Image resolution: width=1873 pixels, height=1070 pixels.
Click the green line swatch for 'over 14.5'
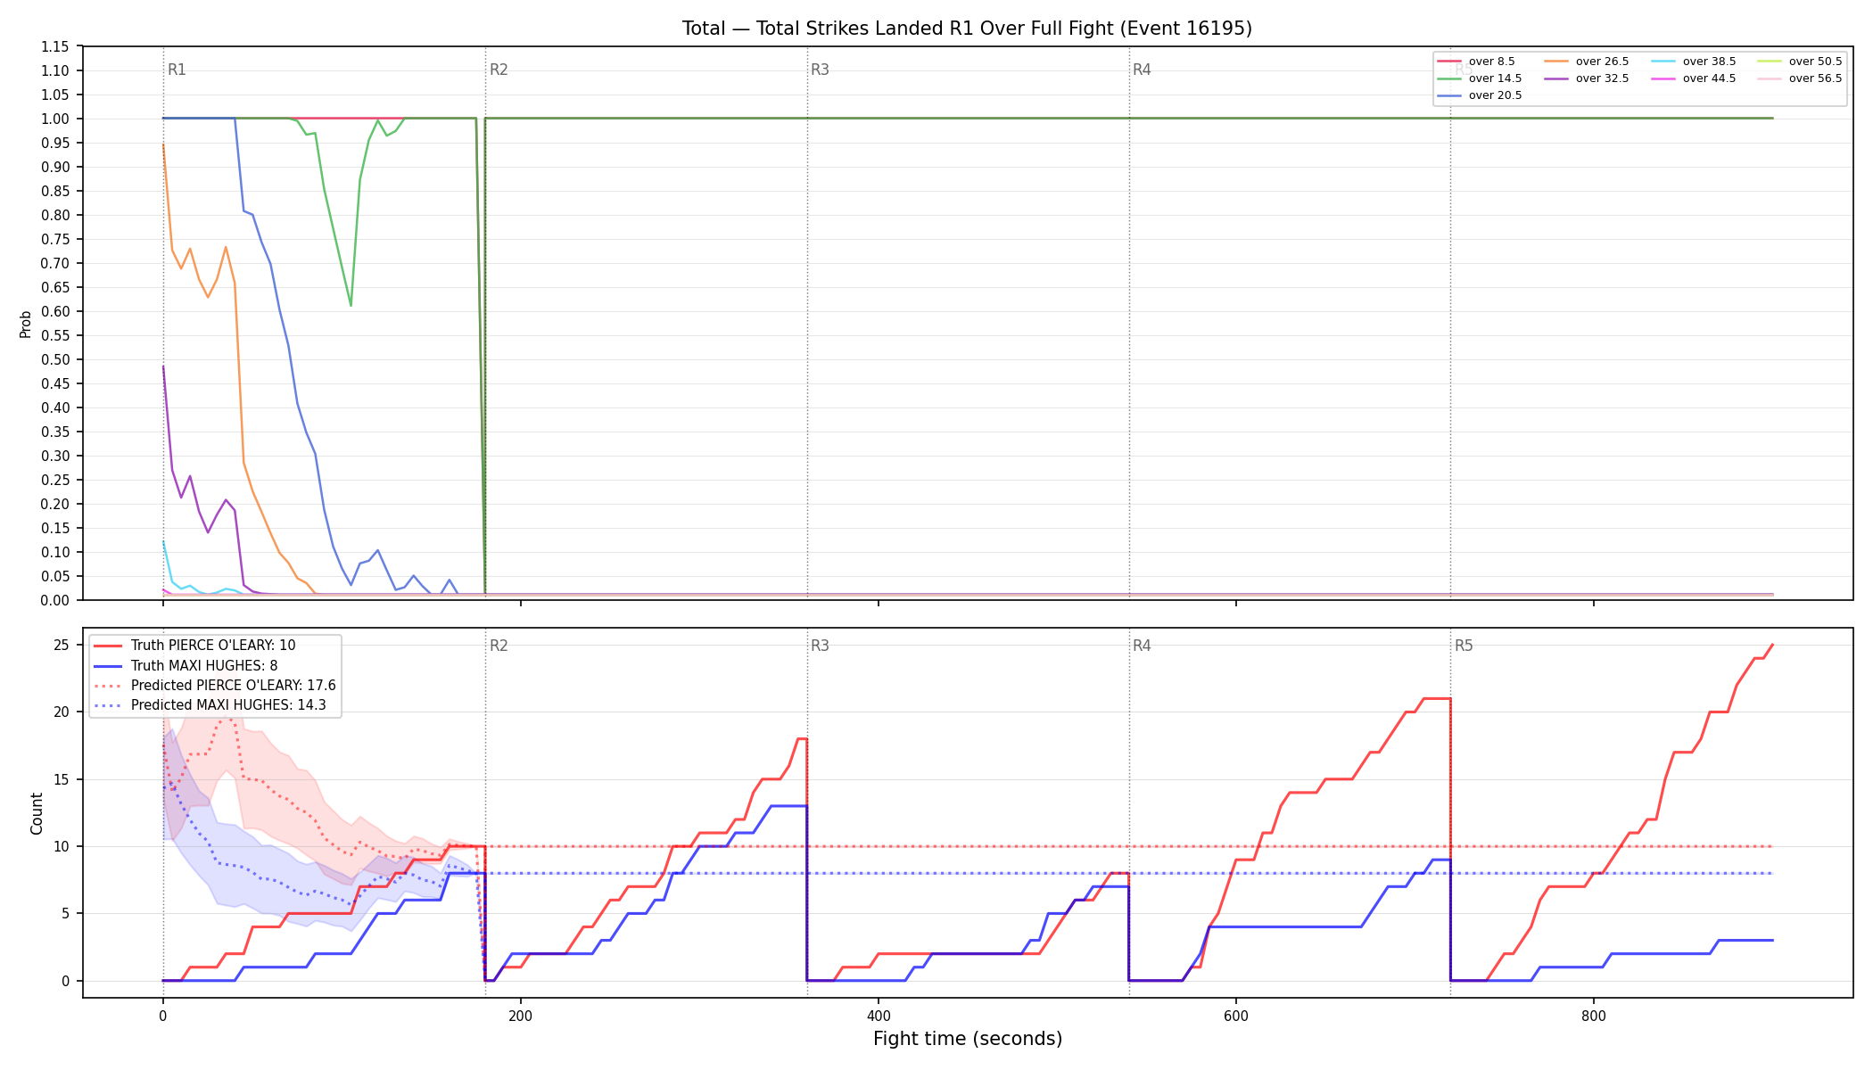click(x=1449, y=78)
